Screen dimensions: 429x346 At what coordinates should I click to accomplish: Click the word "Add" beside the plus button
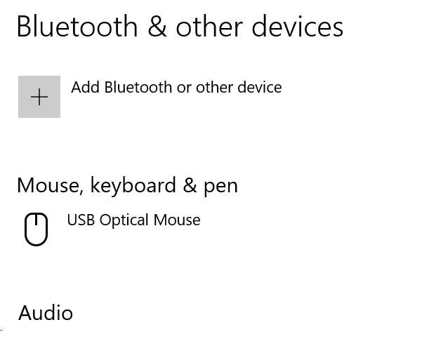click(86, 88)
